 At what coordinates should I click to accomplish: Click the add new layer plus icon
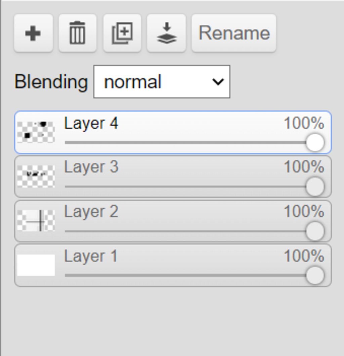[33, 33]
